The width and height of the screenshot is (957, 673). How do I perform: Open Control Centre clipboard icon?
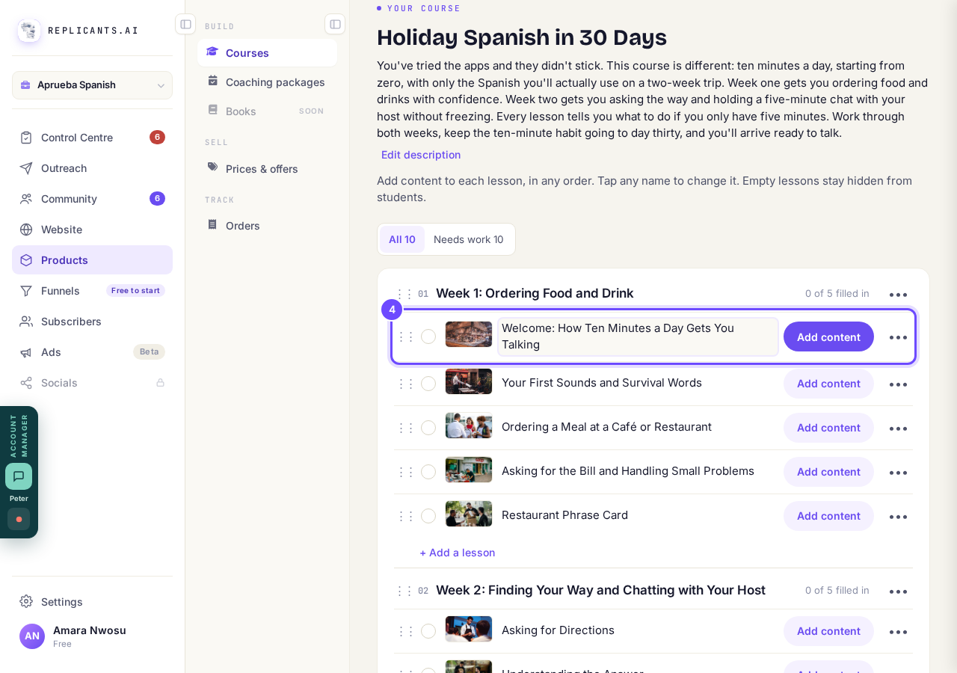coord(26,138)
